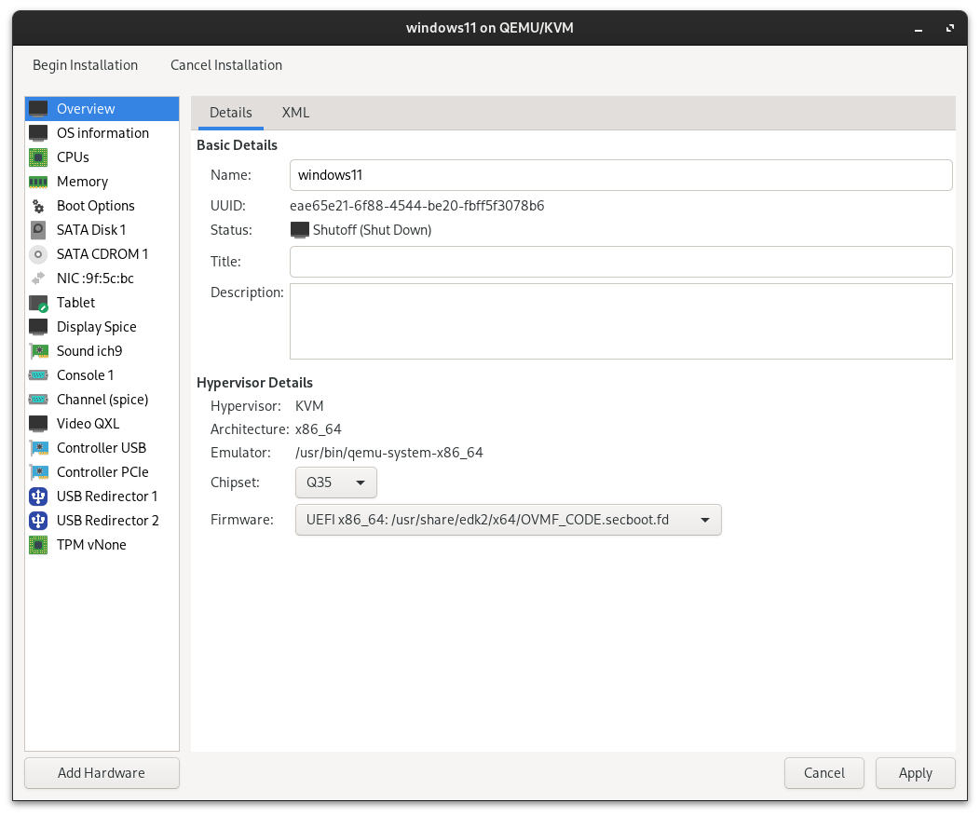Click the Hypervisor value KVM
980x816 pixels.
coord(309,406)
